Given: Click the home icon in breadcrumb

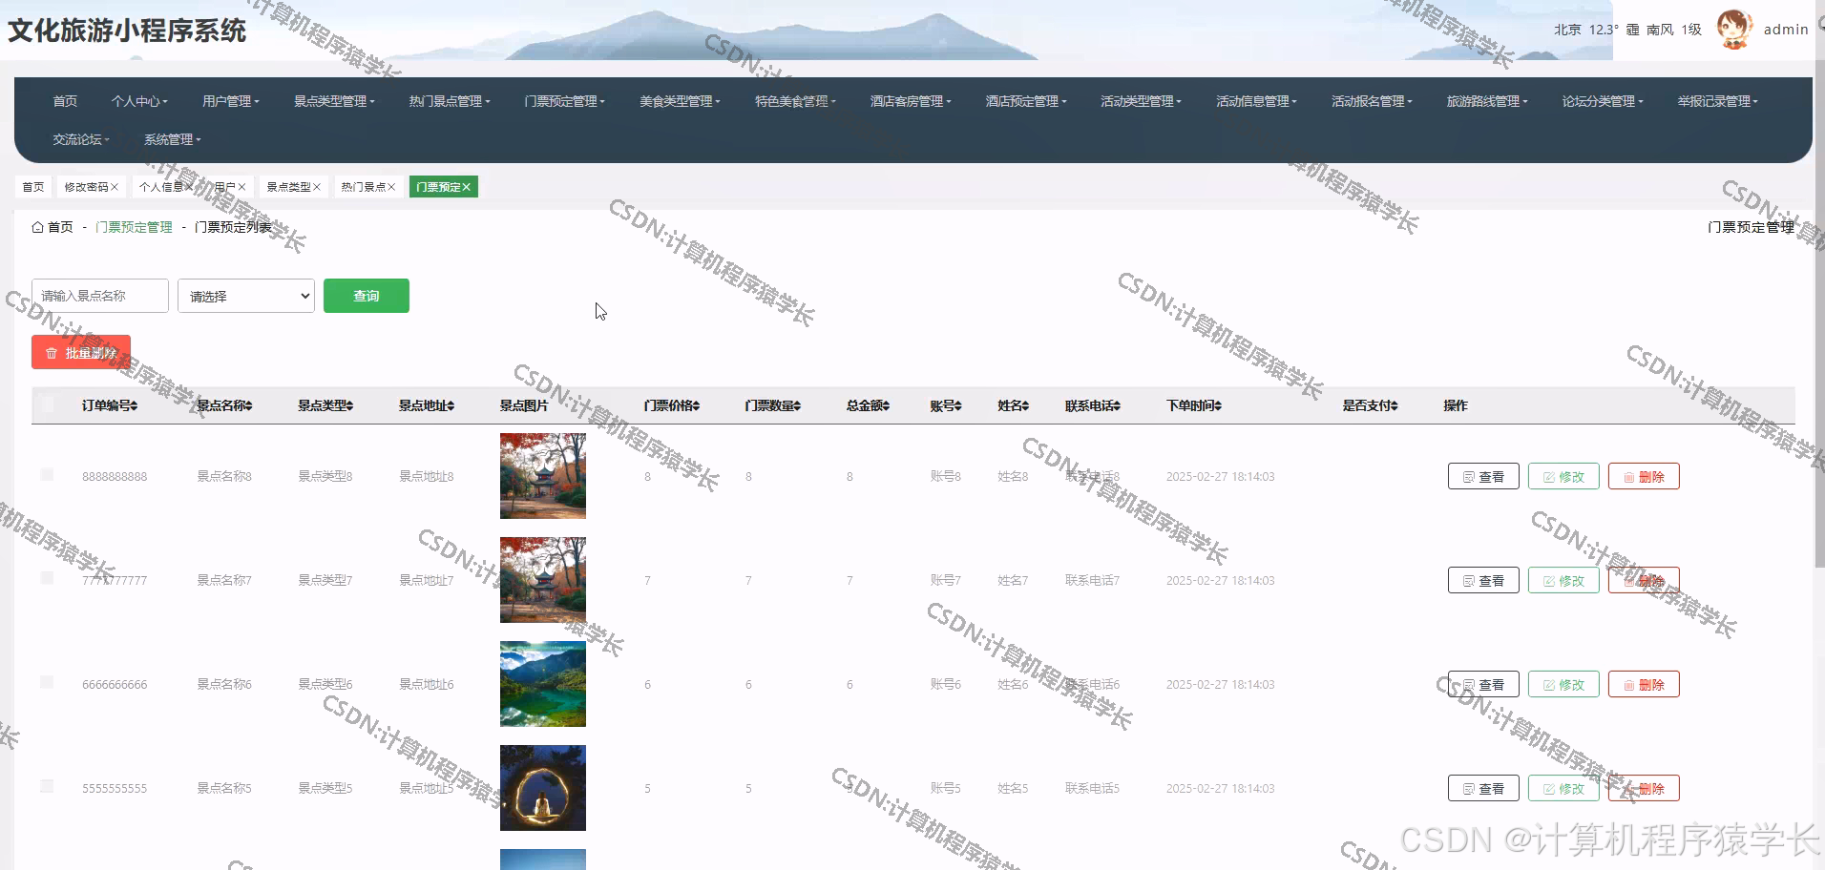Looking at the screenshot, I should tap(37, 227).
